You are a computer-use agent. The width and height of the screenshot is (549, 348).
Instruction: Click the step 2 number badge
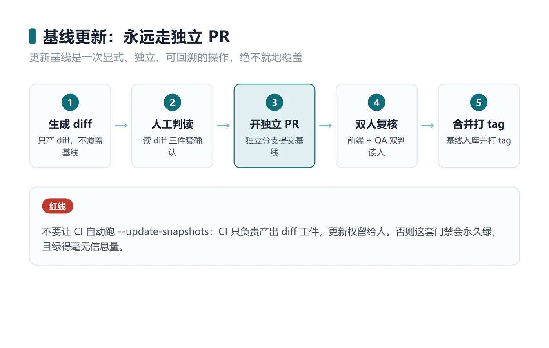point(172,102)
